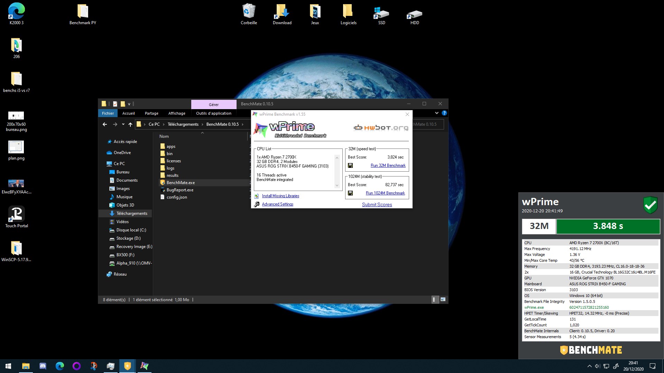This screenshot has width=664, height=373.
Task: Open the Affichage ribbon tab
Action: [177, 113]
